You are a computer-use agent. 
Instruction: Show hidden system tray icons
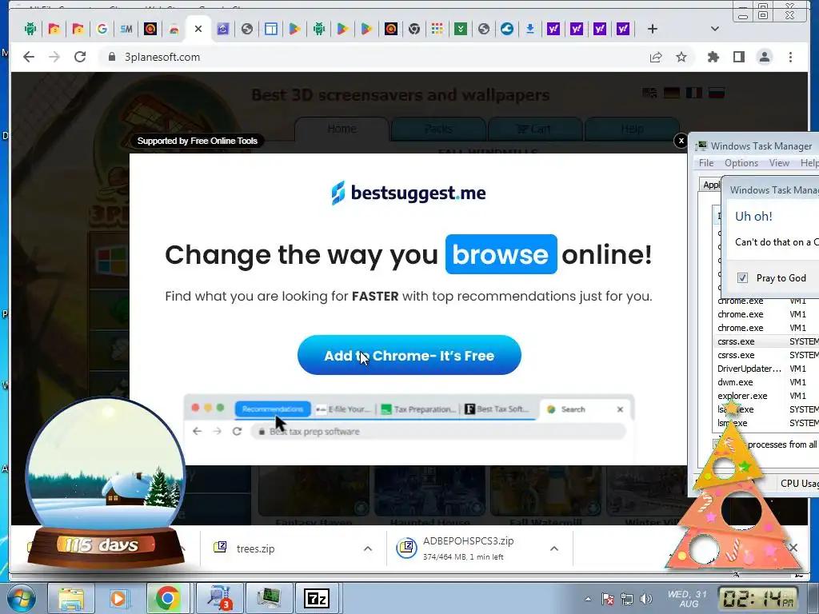(588, 600)
